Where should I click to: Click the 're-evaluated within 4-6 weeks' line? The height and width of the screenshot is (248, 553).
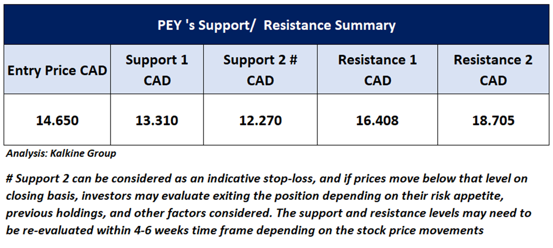244,230
